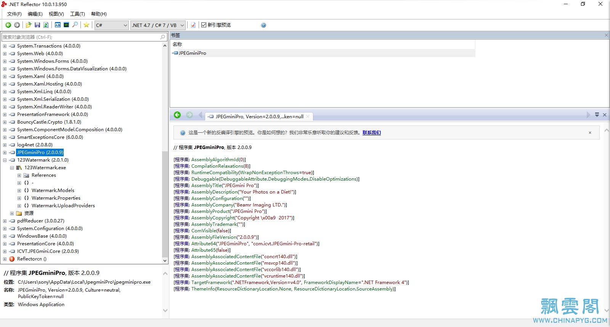Toggle the 新引擎预览 checkbox

204,25
